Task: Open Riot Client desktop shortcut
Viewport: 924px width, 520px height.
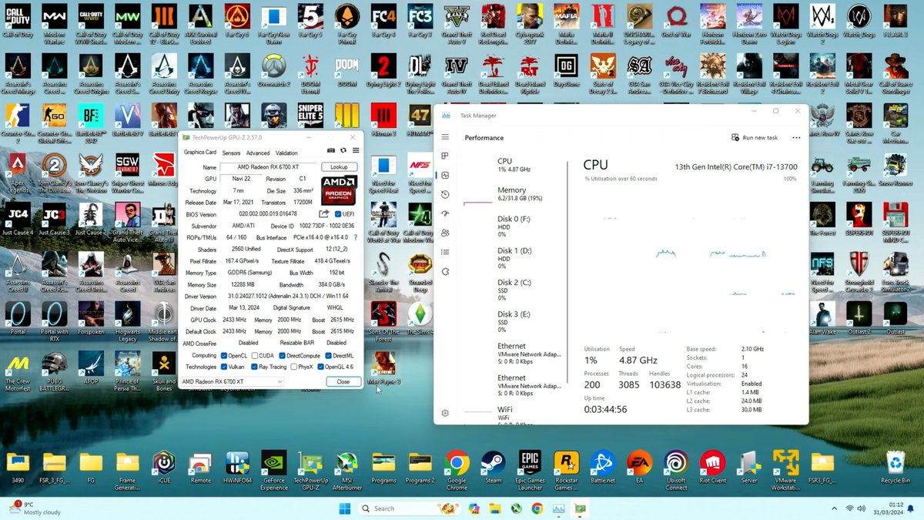Action: pyautogui.click(x=713, y=468)
